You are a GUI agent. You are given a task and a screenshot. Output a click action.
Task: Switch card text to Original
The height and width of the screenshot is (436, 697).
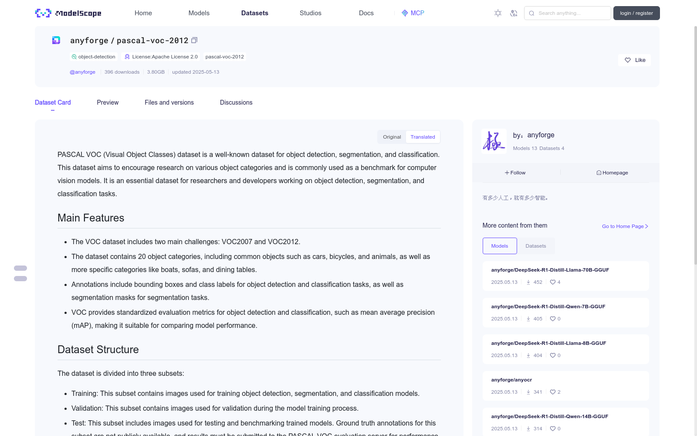click(392, 137)
